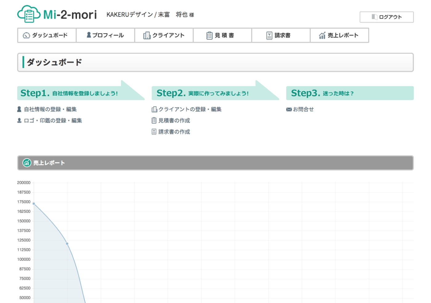Click the 請求書の作成 link

(174, 132)
